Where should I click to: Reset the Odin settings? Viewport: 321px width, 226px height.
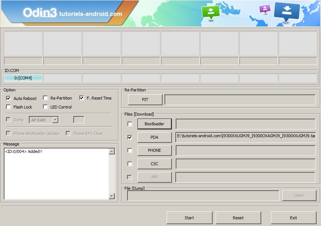tap(238, 218)
